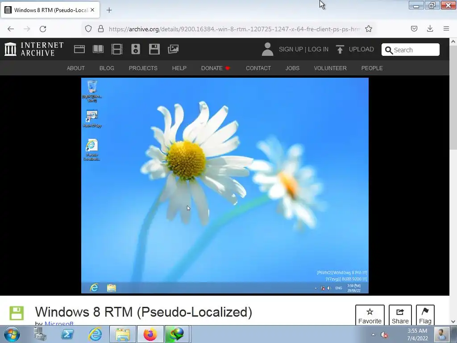The width and height of the screenshot is (457, 343).
Task: Close the Windows 8 RTM tab
Action: 92,10
